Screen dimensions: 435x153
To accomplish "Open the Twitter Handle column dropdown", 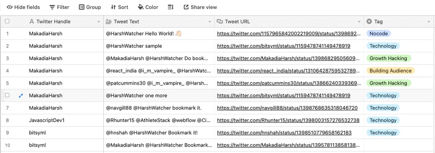I will [99, 22].
